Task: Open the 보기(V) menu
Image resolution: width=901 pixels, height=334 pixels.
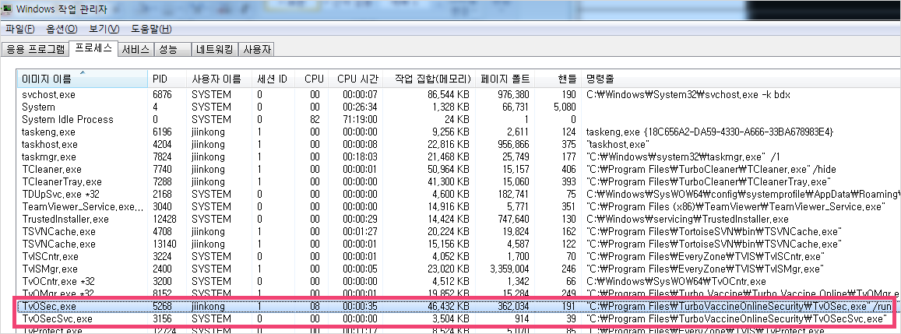Action: point(104,30)
